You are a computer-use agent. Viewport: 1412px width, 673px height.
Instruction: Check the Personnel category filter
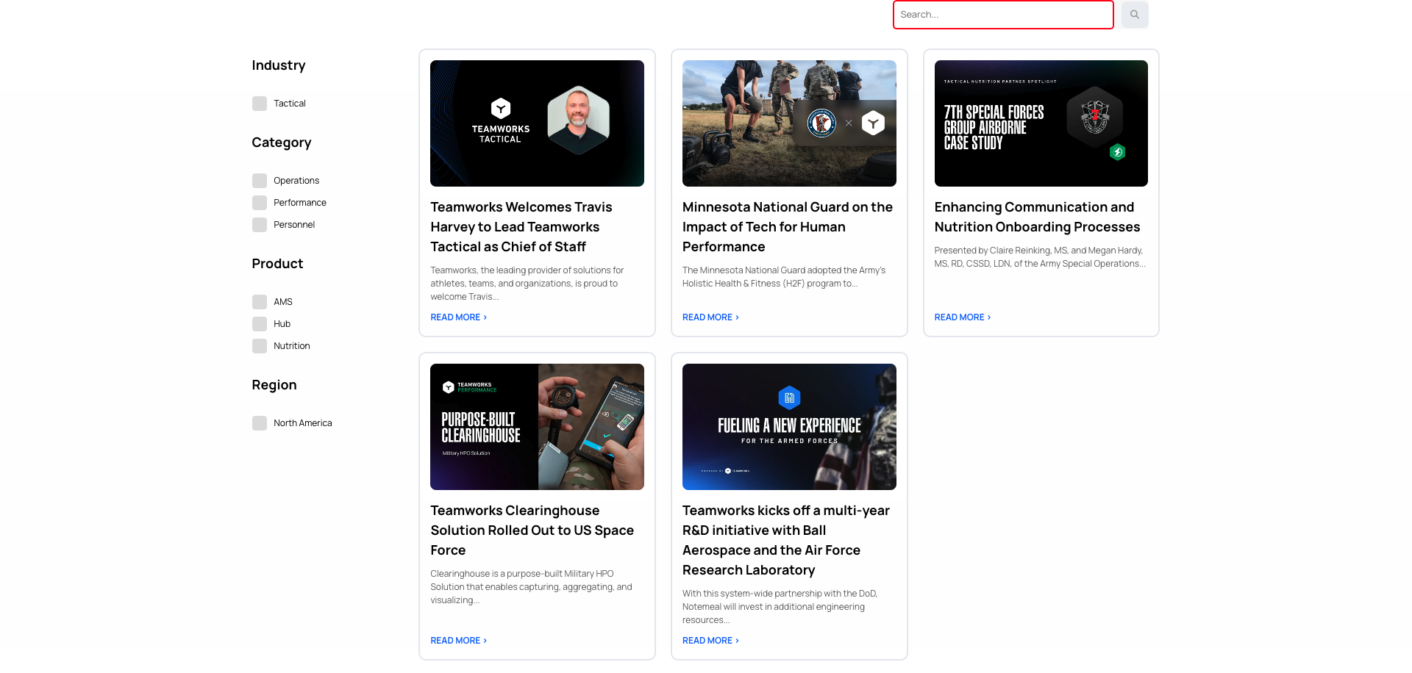point(259,224)
